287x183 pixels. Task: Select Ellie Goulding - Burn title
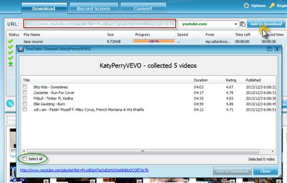(x=49, y=104)
